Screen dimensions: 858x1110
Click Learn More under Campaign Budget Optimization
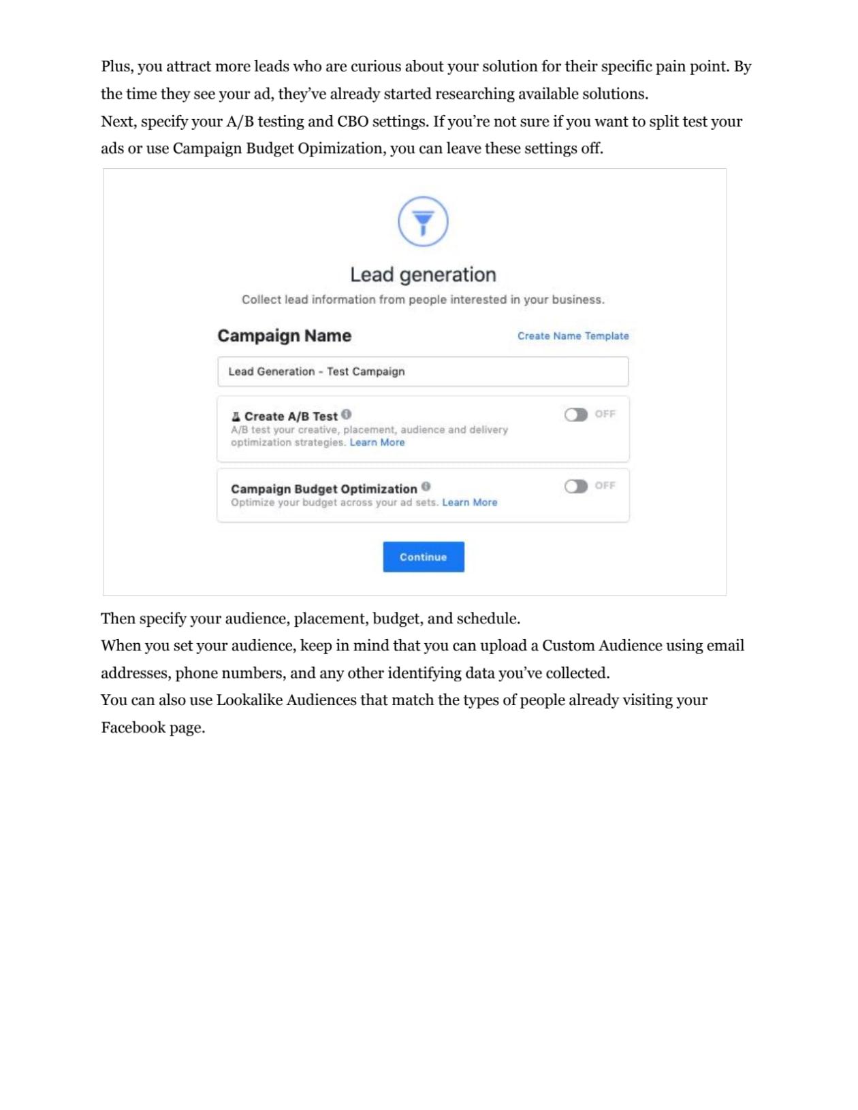pyautogui.click(x=469, y=502)
